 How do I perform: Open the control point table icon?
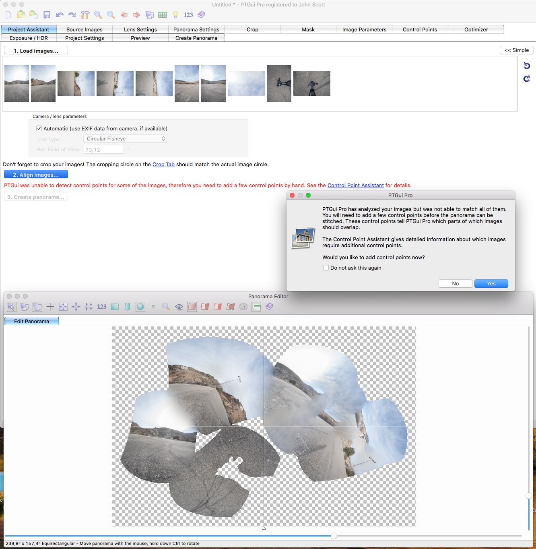click(163, 15)
